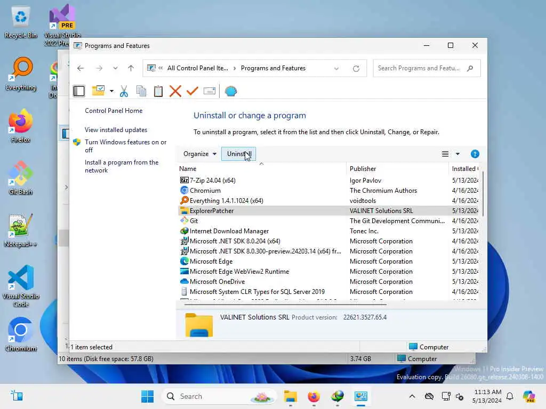Open the Visual Studio Code desktop shortcut
Viewport: 546px width, 409px height.
pyautogui.click(x=21, y=286)
